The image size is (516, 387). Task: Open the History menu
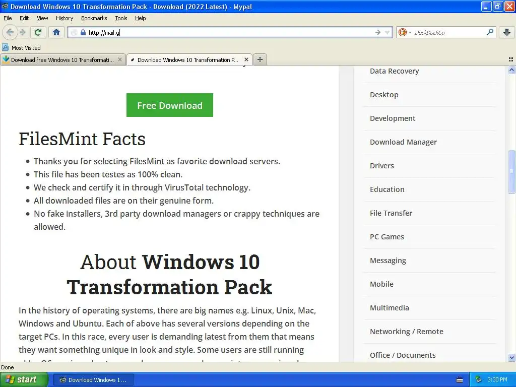[64, 18]
